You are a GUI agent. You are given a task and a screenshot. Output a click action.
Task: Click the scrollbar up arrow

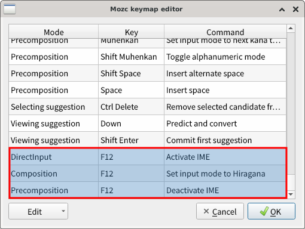click(x=291, y=29)
